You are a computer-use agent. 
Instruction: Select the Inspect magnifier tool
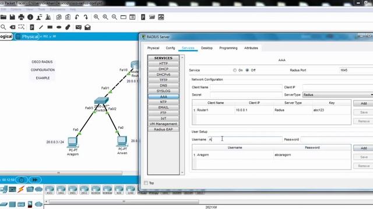click(3, 27)
